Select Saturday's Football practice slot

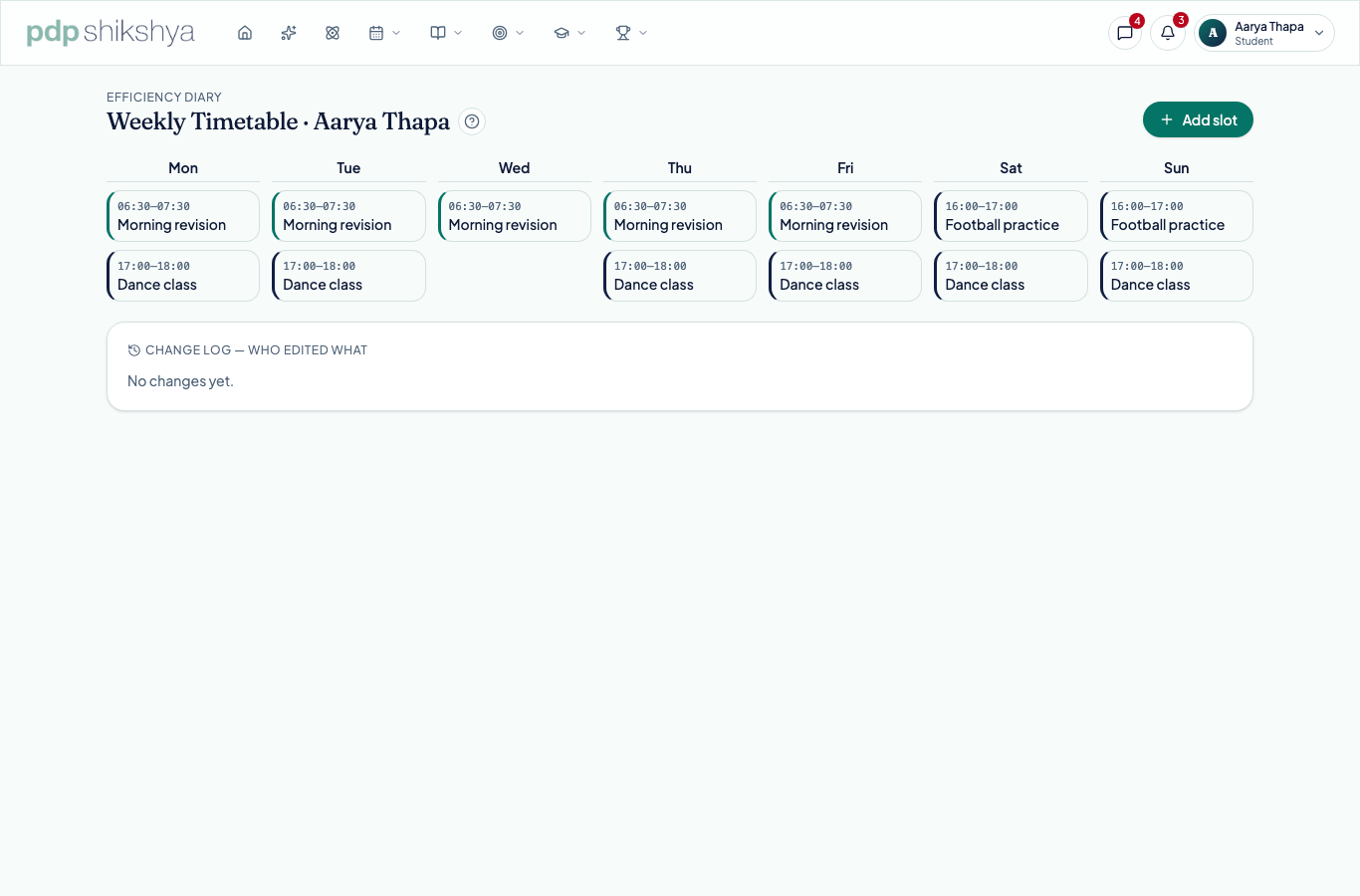pyautogui.click(x=1011, y=216)
